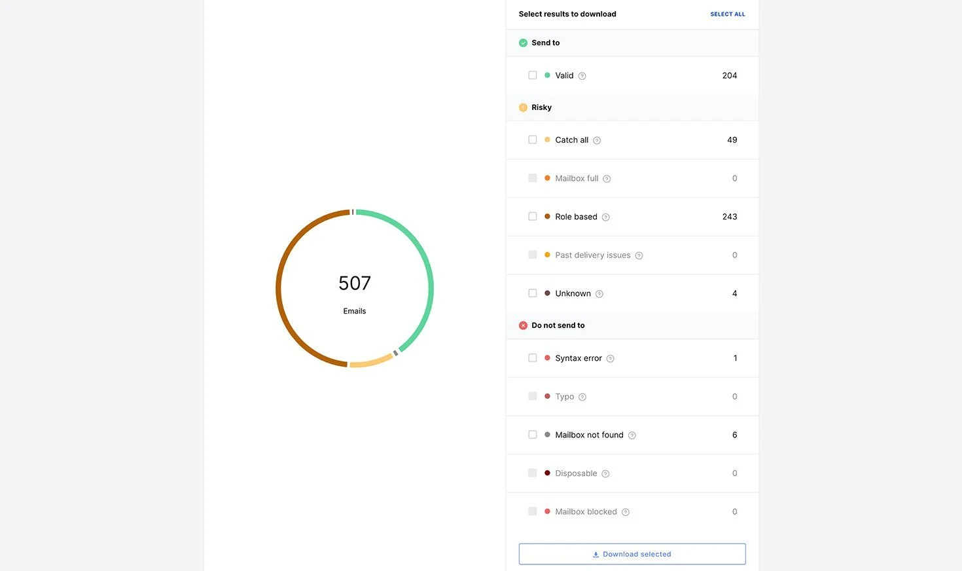Open the help icon next to Valid

(x=582, y=76)
